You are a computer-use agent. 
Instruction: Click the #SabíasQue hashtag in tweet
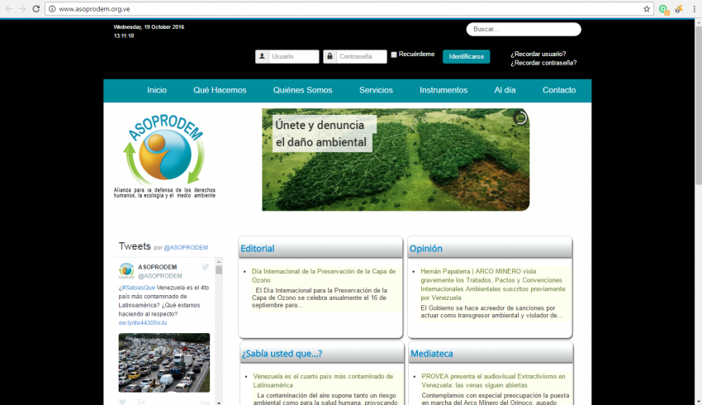(138, 288)
